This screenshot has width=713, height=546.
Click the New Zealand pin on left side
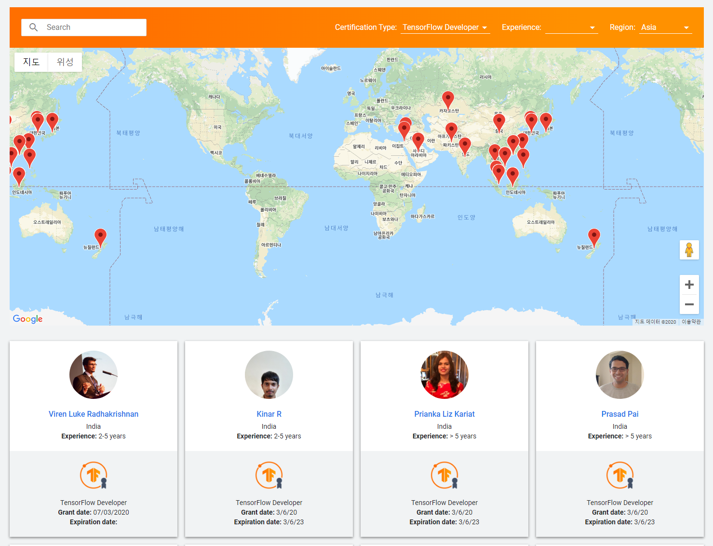[100, 237]
